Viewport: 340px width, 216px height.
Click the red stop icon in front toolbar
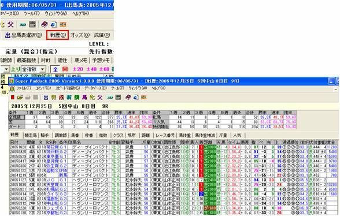pyautogui.click(x=13, y=98)
